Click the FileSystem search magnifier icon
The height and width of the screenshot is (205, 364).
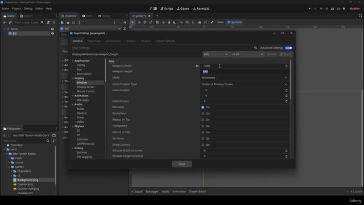(48, 141)
